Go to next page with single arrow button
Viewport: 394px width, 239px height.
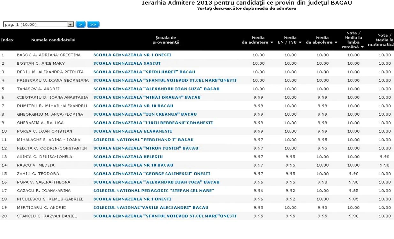coord(80,25)
